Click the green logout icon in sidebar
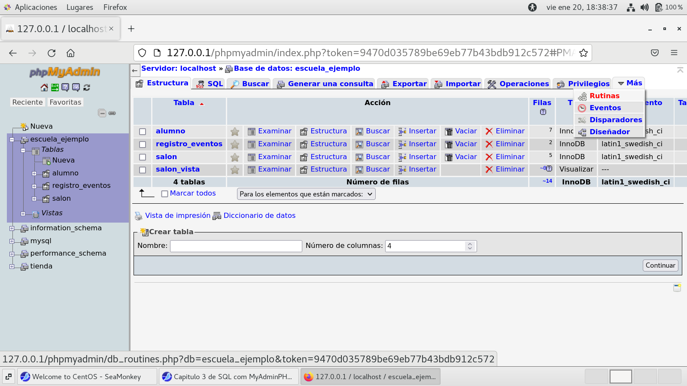687x386 pixels. [55, 87]
